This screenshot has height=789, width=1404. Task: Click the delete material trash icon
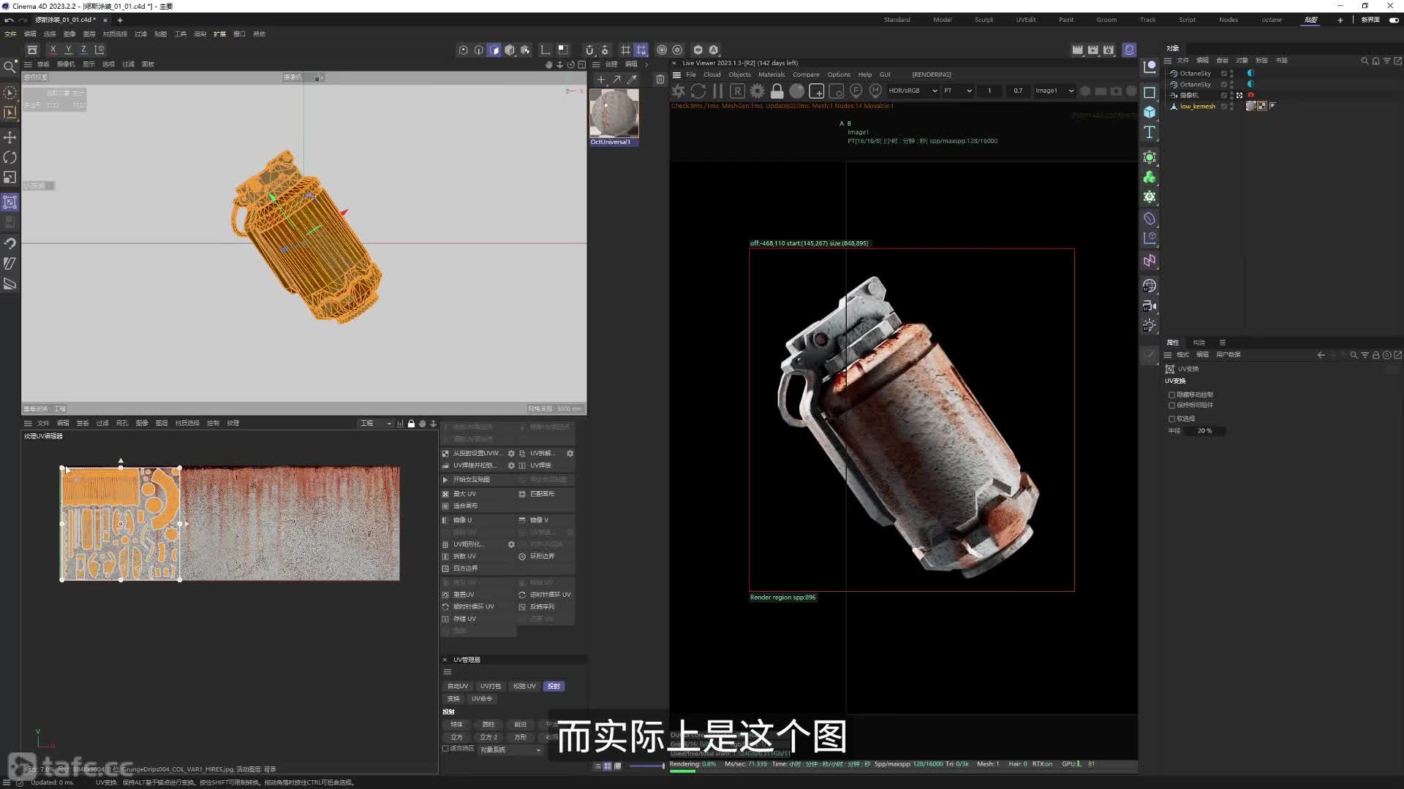click(660, 79)
